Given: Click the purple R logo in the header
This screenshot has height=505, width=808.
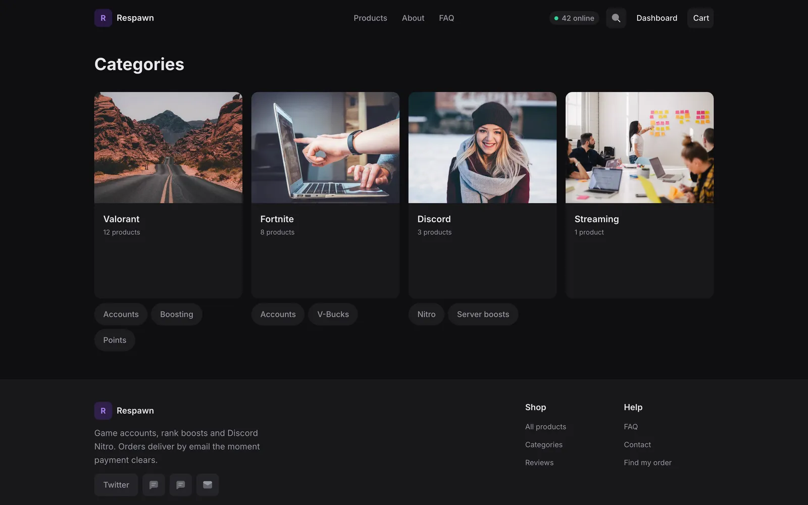Looking at the screenshot, I should tap(103, 18).
